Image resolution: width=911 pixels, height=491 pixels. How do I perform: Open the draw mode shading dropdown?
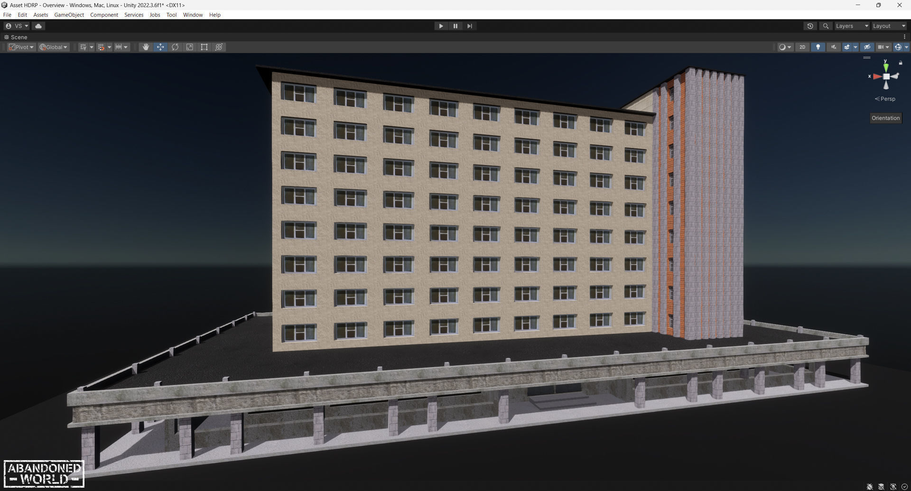tap(785, 47)
